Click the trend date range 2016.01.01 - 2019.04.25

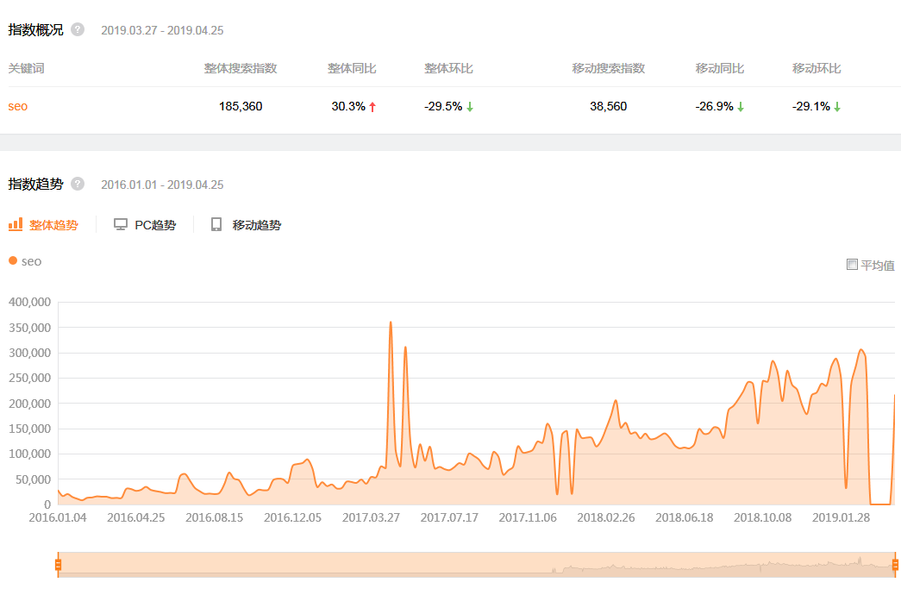click(x=162, y=185)
